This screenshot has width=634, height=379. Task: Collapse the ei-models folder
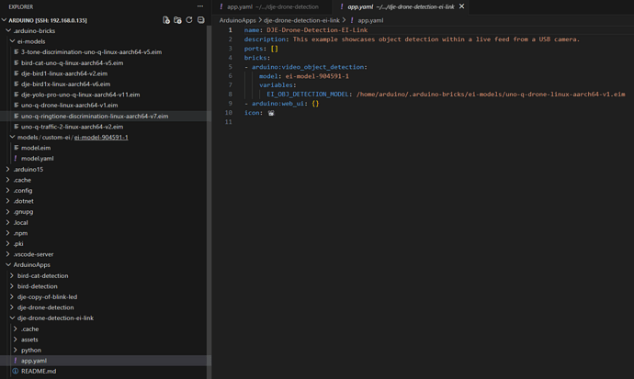12,41
